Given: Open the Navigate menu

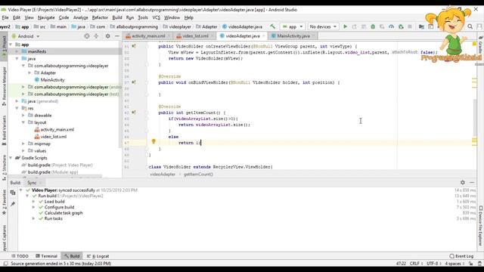Looking at the screenshot, I should point(46,17).
